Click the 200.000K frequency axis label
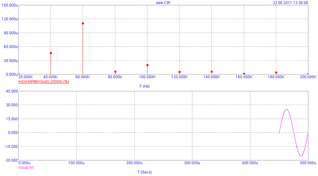Viewport: 318px width, 176px height. (x=308, y=77)
